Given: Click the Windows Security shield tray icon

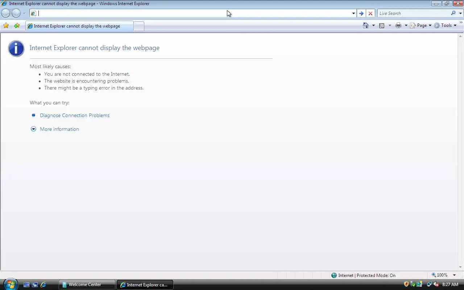Looking at the screenshot, I should pos(406,284).
